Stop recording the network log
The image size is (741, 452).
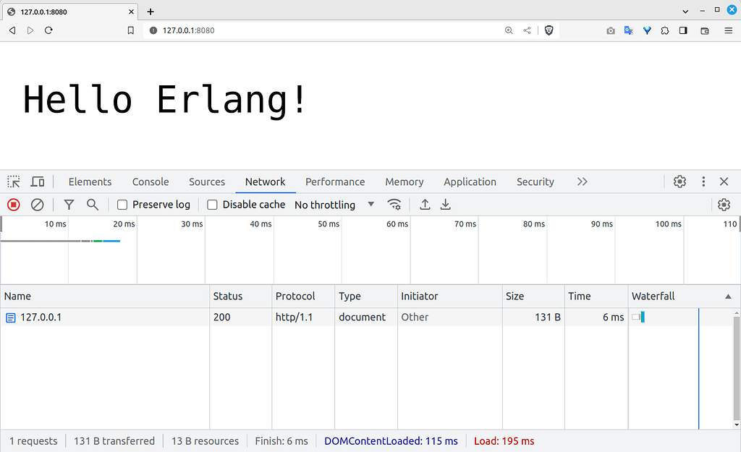click(x=13, y=205)
